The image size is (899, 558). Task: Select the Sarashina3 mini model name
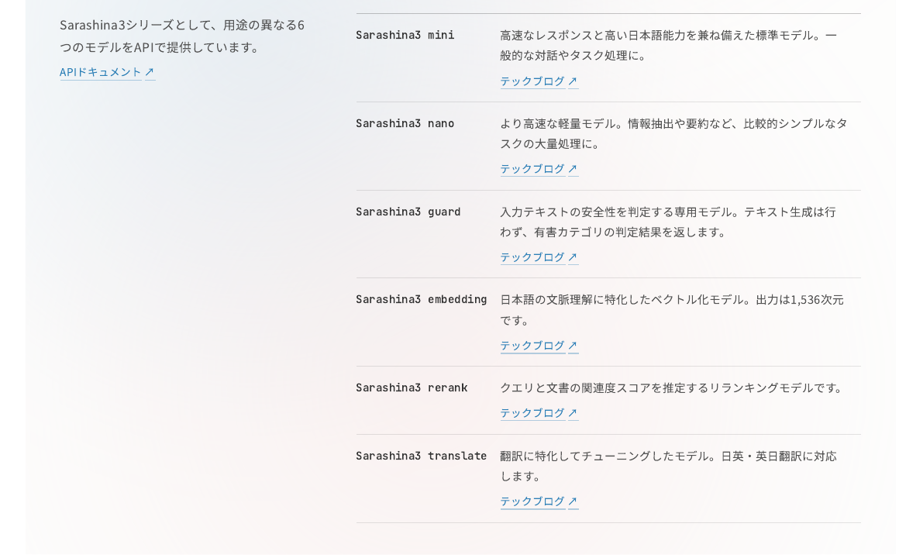click(x=405, y=35)
